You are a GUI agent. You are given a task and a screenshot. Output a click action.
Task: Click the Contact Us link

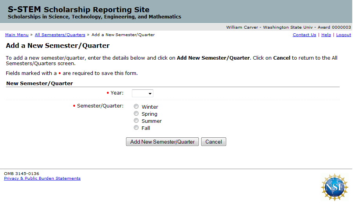304,35
